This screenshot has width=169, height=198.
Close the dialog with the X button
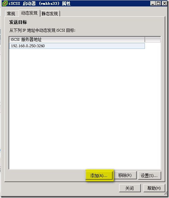(165, 3)
